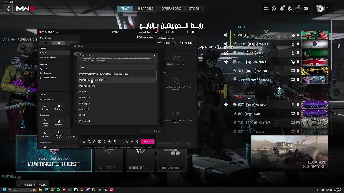Choose topic Momodora: Moonlit Farewell

[117, 80]
